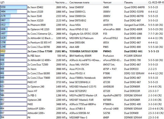Click the 3466 МГц cell for Pentium EE
Screen dimensions: 164x119
[x=61, y=42]
